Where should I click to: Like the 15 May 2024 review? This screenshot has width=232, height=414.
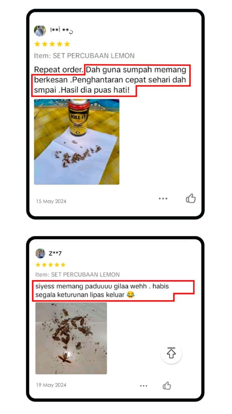[x=191, y=198]
